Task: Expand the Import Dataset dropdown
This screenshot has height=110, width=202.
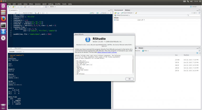Action: pos(127,13)
